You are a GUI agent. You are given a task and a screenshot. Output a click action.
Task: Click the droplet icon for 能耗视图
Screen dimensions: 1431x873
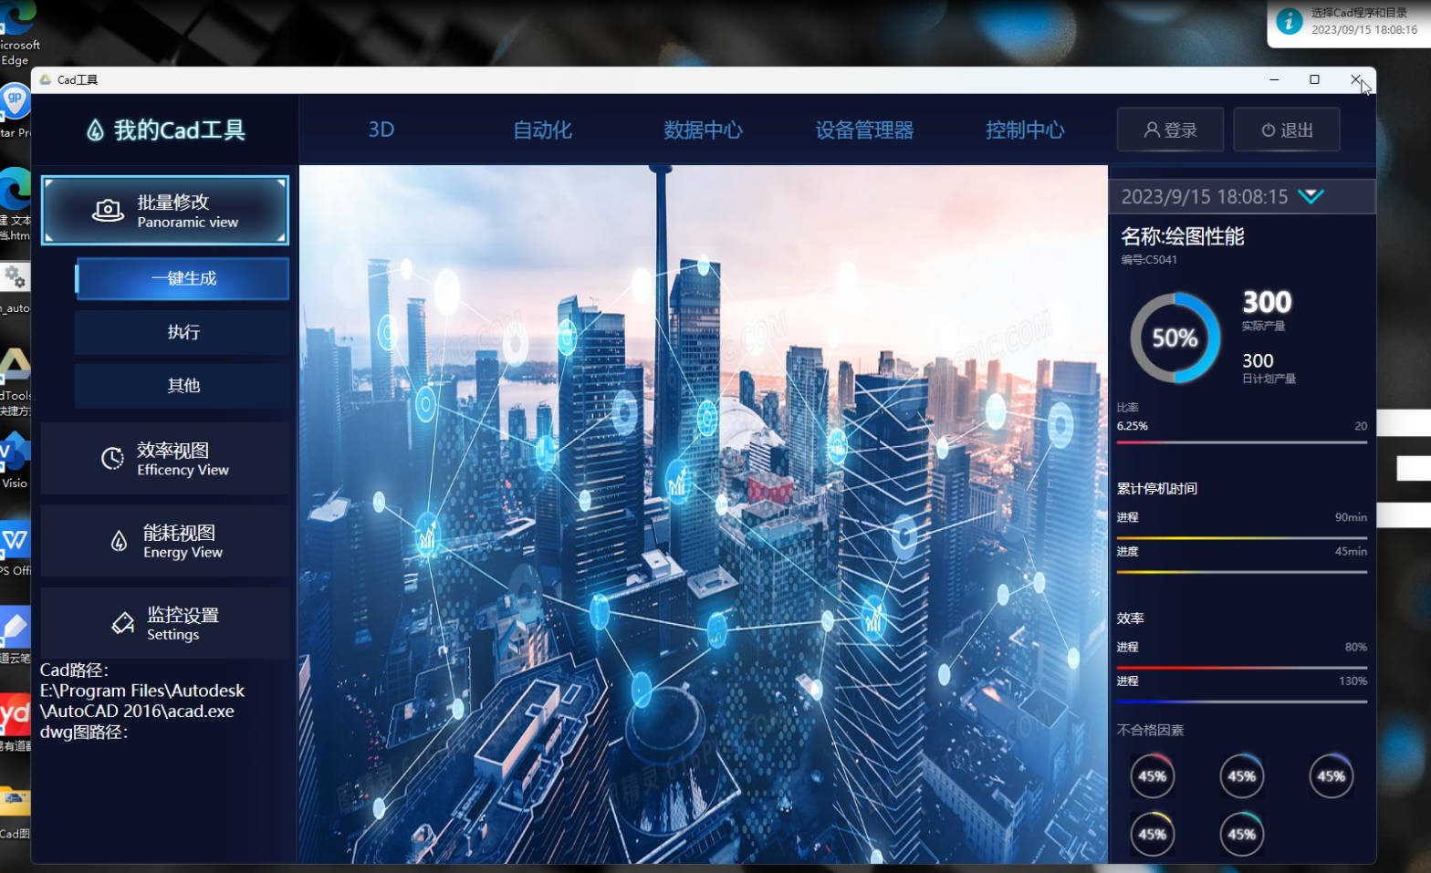(119, 541)
